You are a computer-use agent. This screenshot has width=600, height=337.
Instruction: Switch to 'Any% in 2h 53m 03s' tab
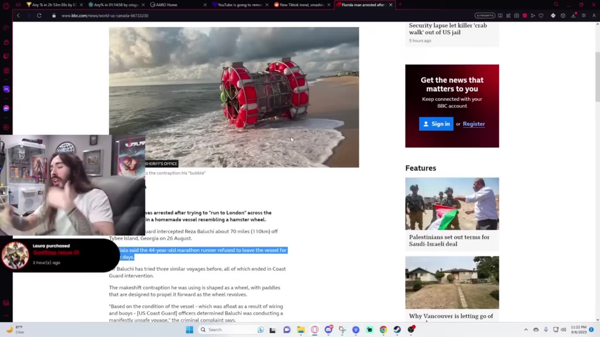[x=54, y=5]
